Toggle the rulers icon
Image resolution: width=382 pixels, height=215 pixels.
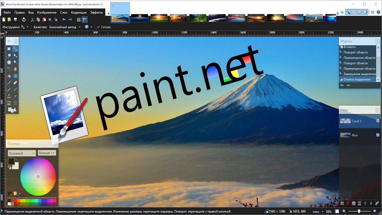(x=85, y=20)
